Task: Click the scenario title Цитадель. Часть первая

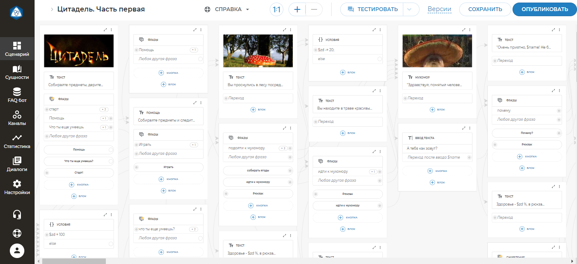Action: click(x=101, y=9)
